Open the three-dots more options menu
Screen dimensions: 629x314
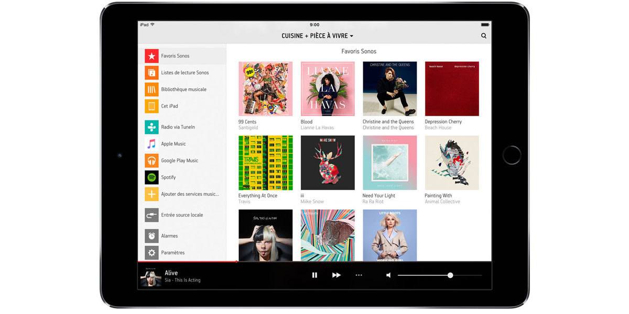(359, 275)
